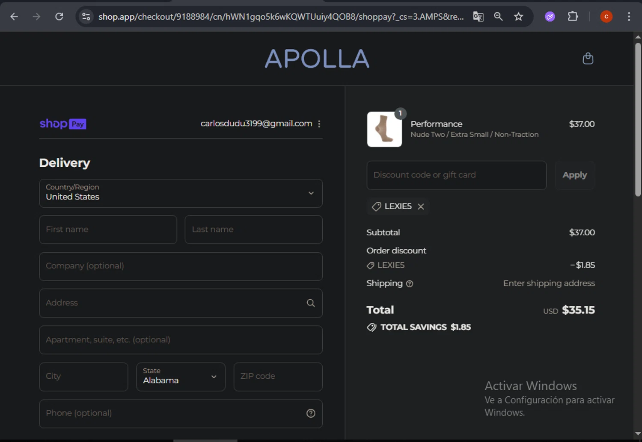Open the Country/Region dropdown
The width and height of the screenshot is (642, 442).
[x=181, y=193]
